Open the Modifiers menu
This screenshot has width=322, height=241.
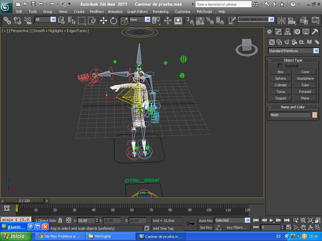point(97,12)
